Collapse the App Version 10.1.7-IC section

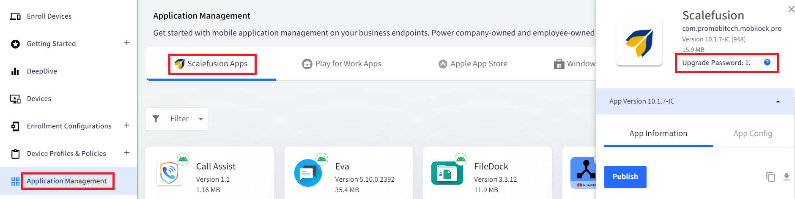(695, 101)
